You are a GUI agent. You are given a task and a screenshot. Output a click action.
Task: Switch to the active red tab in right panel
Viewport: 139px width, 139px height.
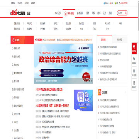pyautogui.click(x=104, y=40)
